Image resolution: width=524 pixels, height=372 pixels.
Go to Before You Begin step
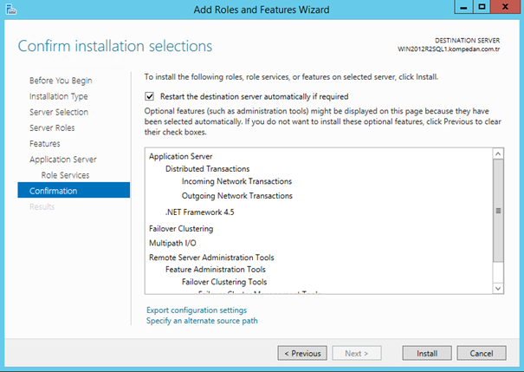[x=61, y=81]
